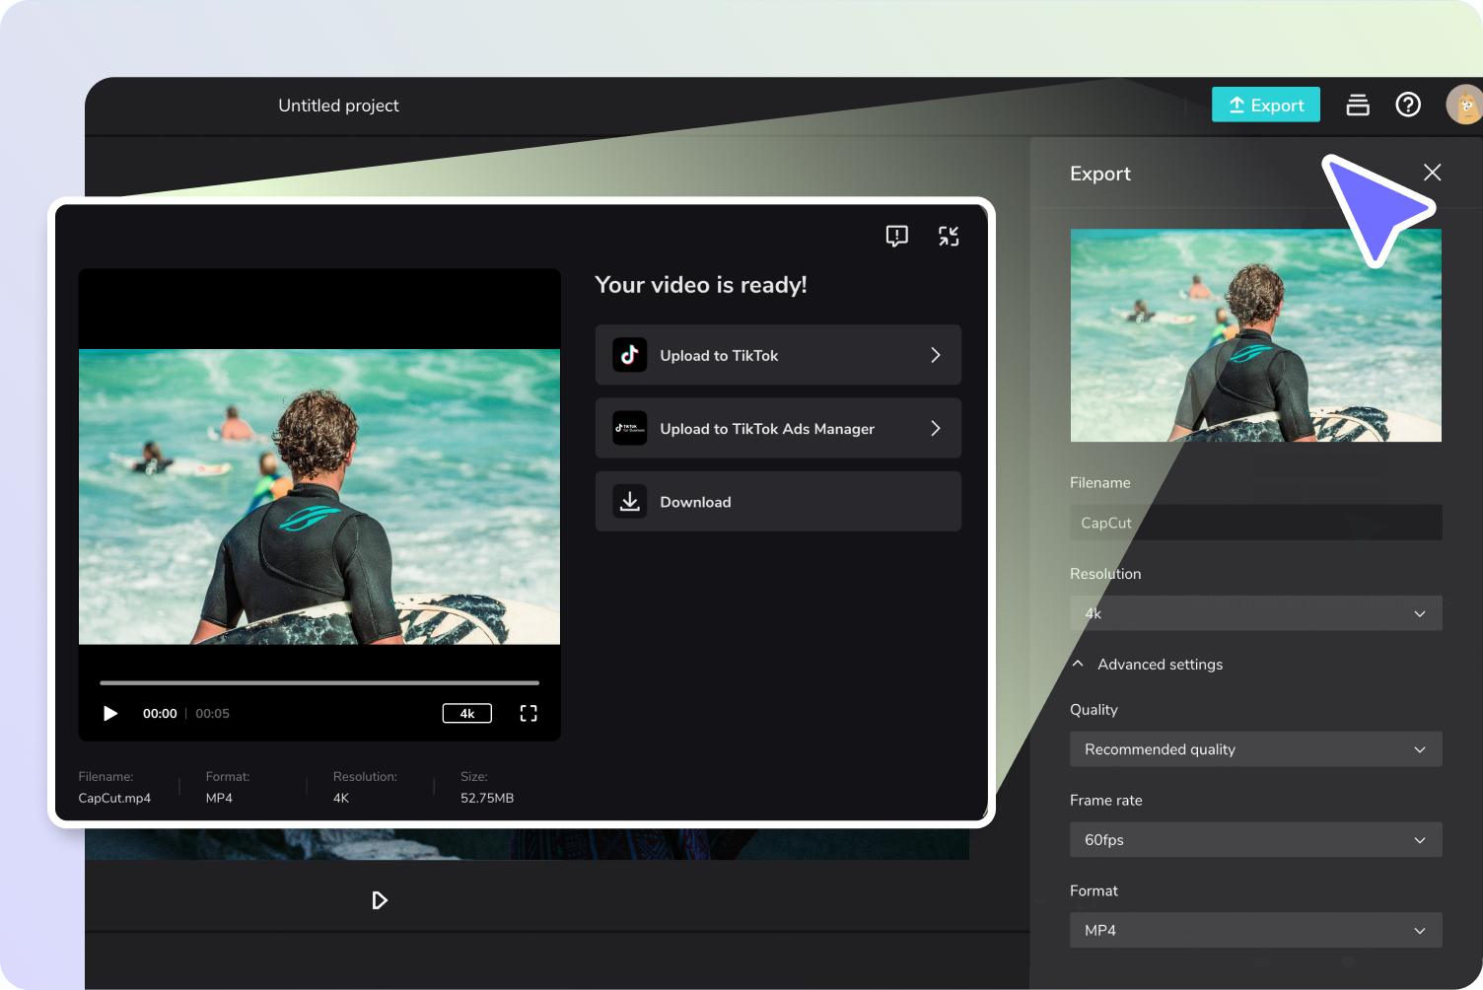Open the layers stack icon in the top bar

click(1358, 105)
